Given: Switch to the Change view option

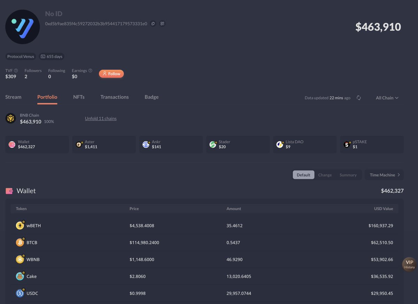Looking at the screenshot, I should [x=325, y=175].
